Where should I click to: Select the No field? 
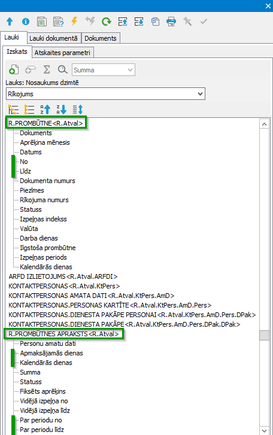23,162
